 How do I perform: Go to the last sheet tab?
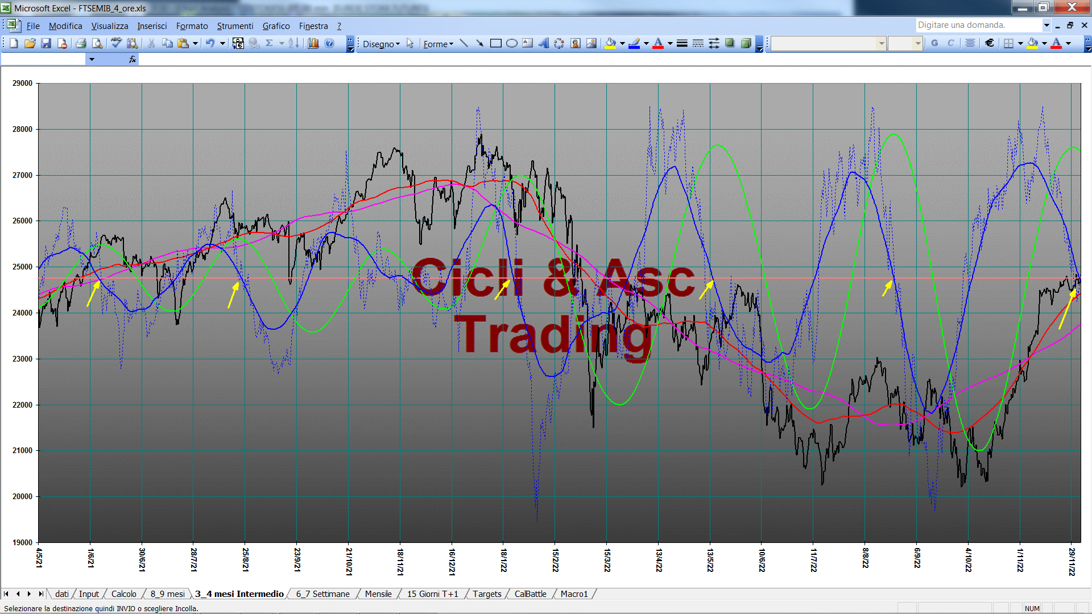pyautogui.click(x=40, y=594)
